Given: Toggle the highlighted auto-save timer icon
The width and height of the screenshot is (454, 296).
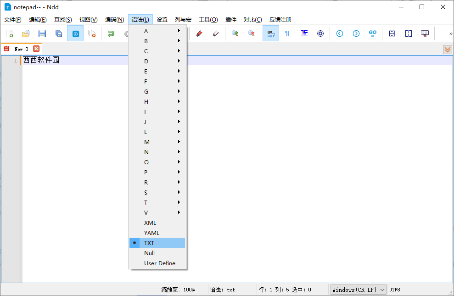Looking at the screenshot, I should 75,34.
